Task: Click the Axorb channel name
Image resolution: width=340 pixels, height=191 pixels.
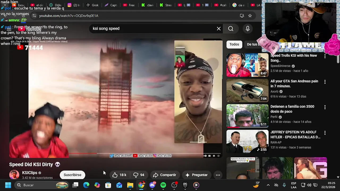Action: (x=274, y=92)
